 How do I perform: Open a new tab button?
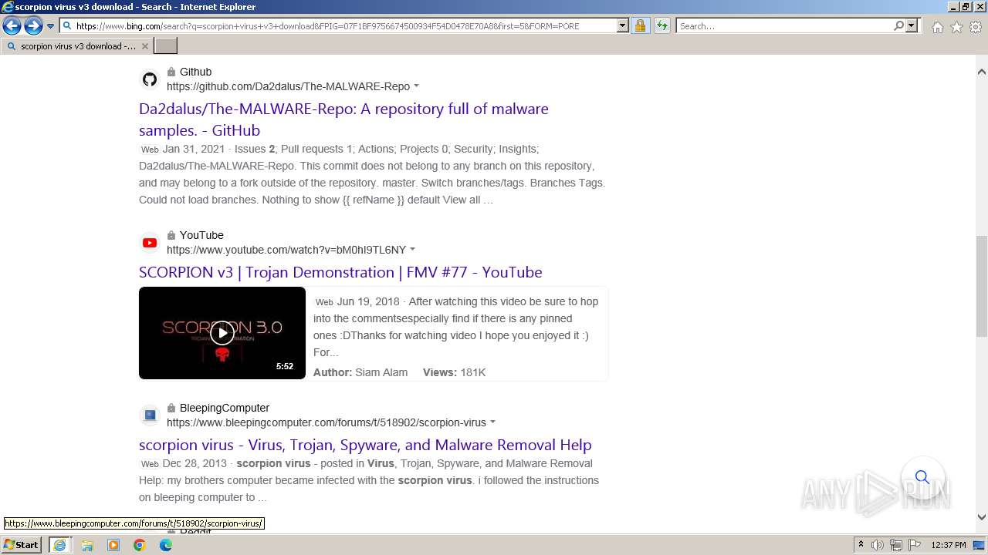(x=166, y=46)
